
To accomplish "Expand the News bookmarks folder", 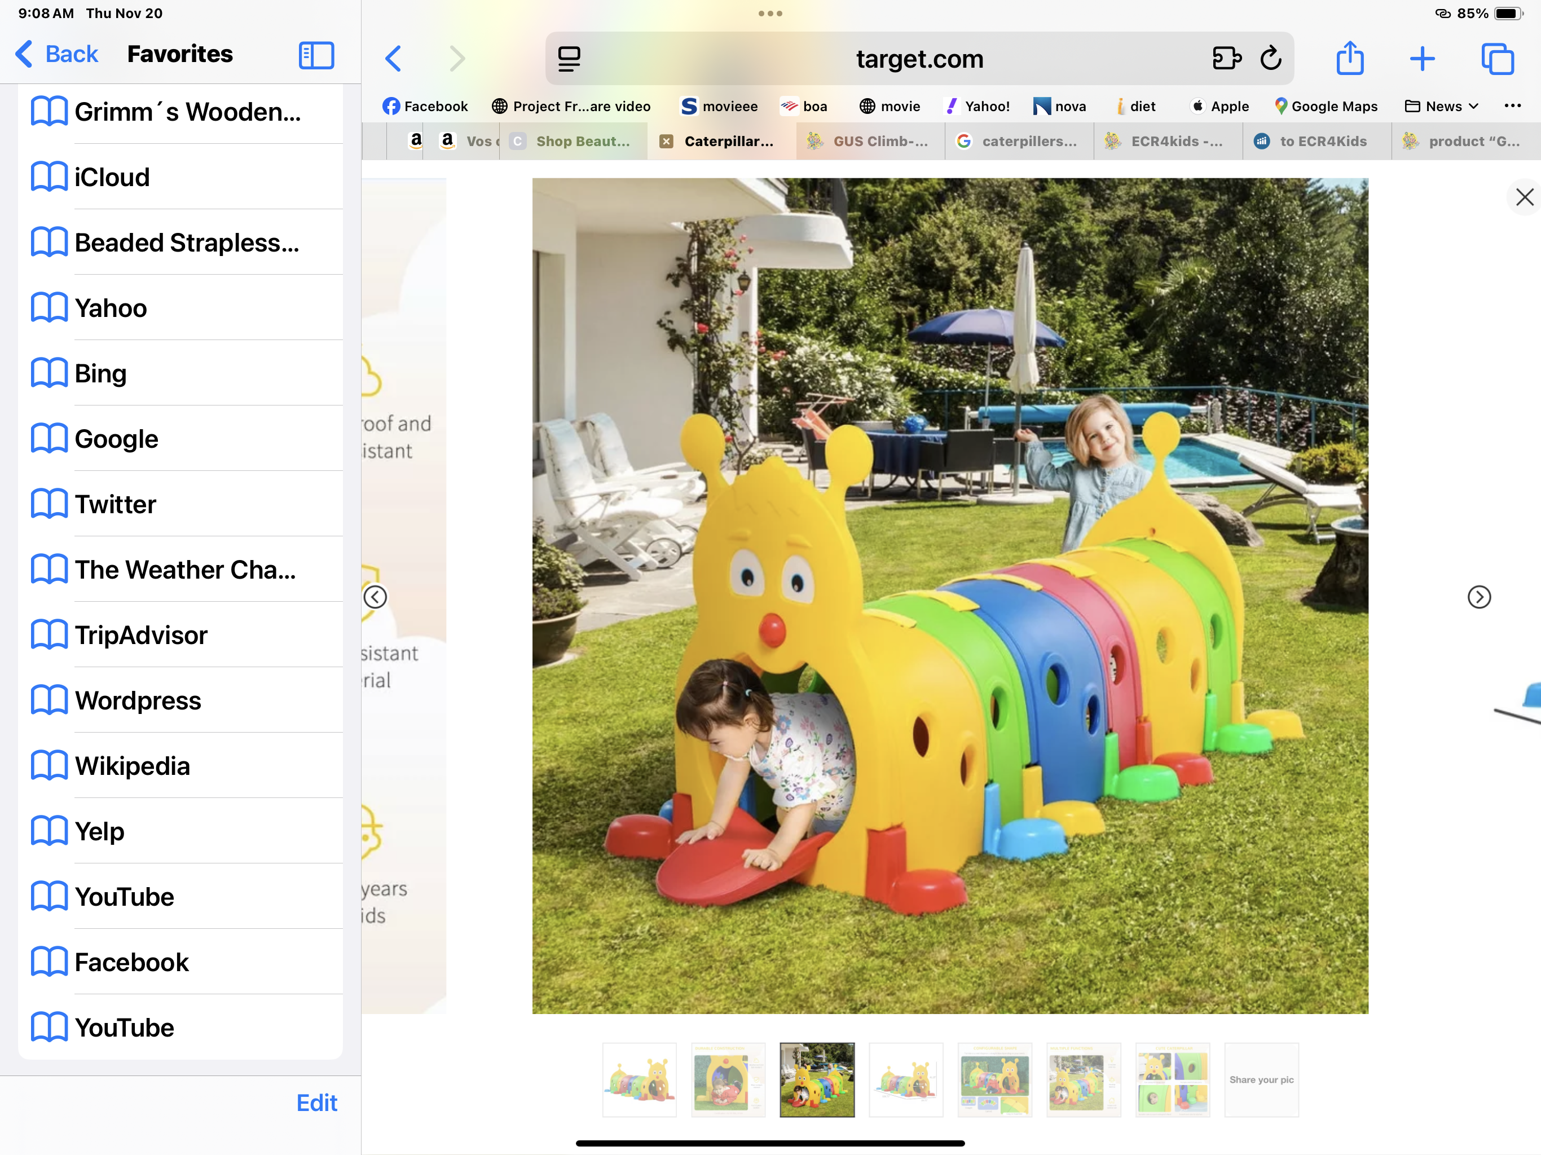I will [1442, 107].
